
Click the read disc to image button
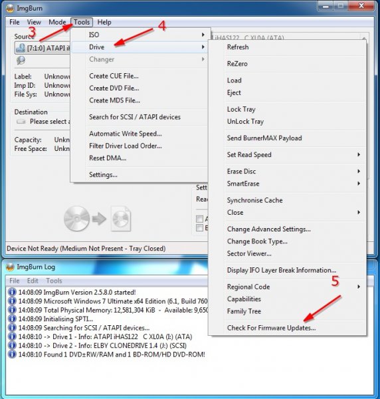pyautogui.click(x=98, y=219)
